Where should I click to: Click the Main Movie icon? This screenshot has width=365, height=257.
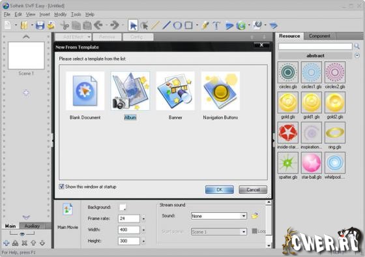click(68, 209)
